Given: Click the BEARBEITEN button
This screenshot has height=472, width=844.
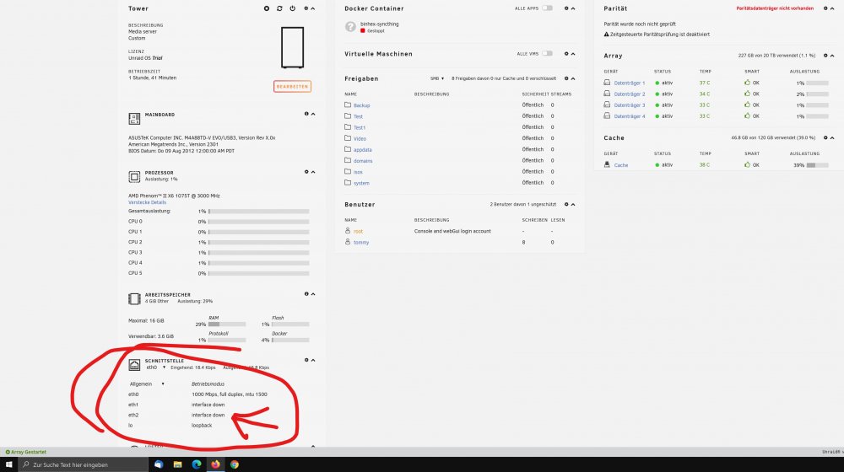Looking at the screenshot, I should [x=292, y=87].
